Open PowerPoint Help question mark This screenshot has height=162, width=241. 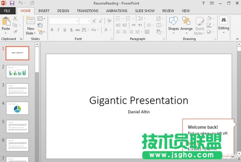[x=203, y=3]
